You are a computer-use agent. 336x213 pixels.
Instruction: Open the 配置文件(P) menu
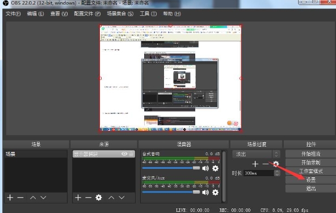point(87,14)
